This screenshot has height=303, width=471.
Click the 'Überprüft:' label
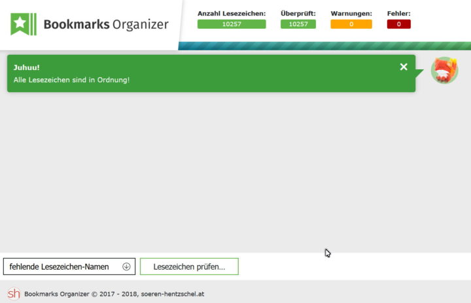(298, 13)
